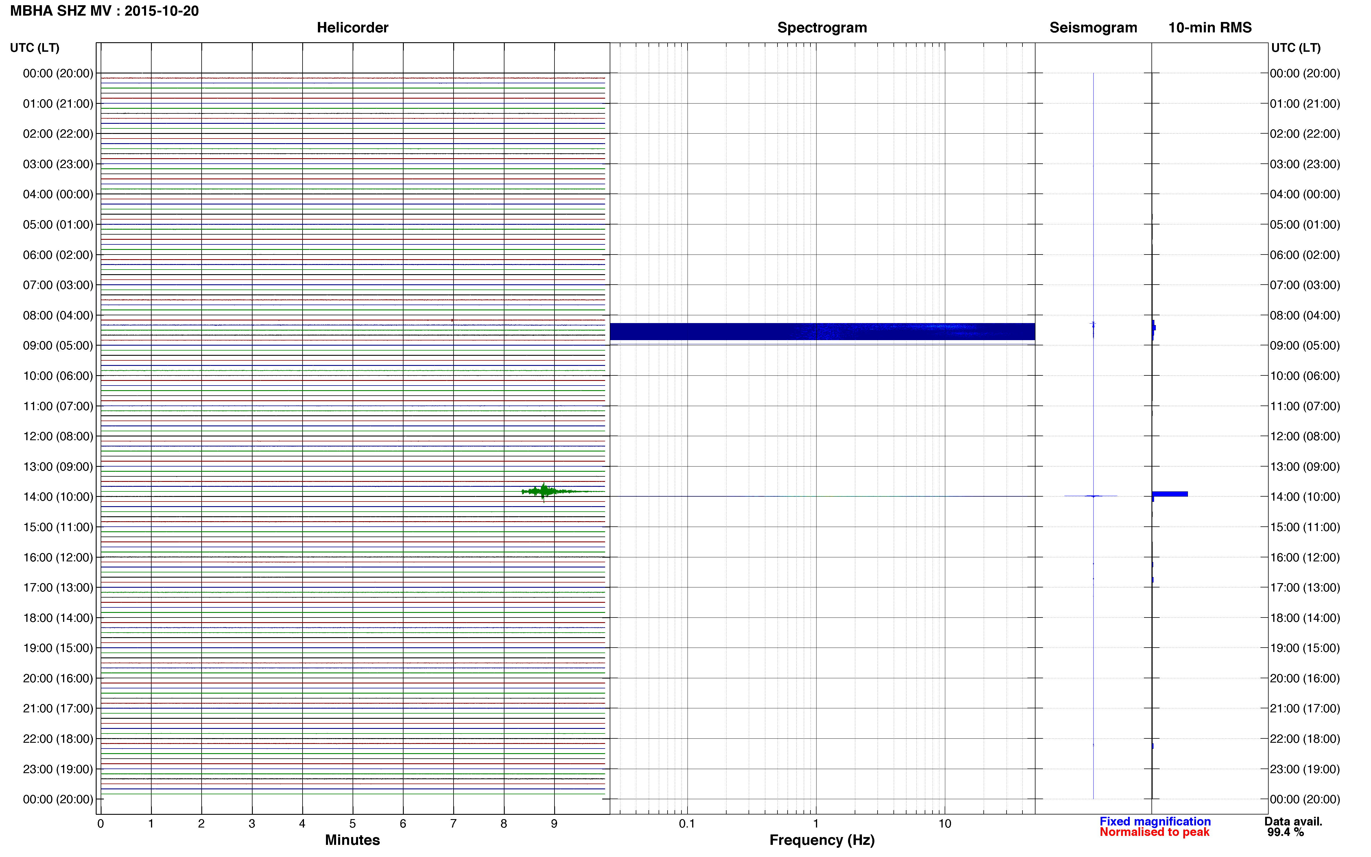Click the right 05:00 (01:00) time label
Screen dimensions: 1371x857
click(1305, 224)
